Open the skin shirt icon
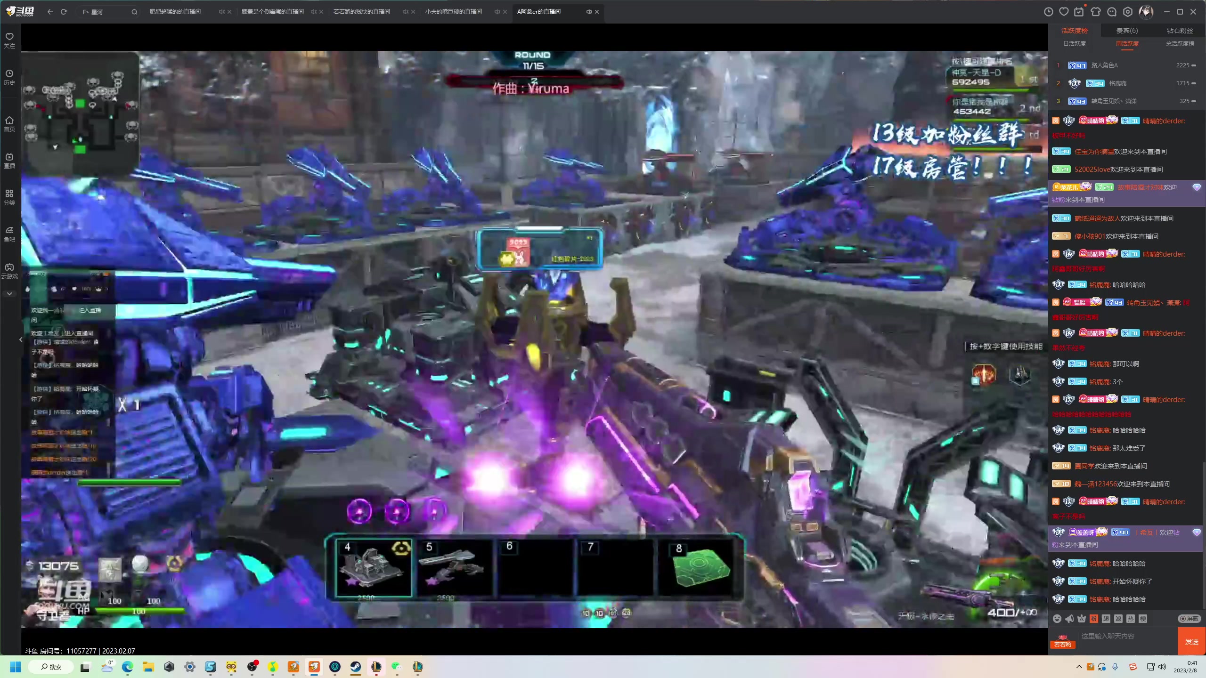 click(x=1096, y=12)
